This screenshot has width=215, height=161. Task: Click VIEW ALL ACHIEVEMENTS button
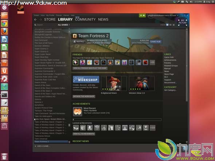84,134
